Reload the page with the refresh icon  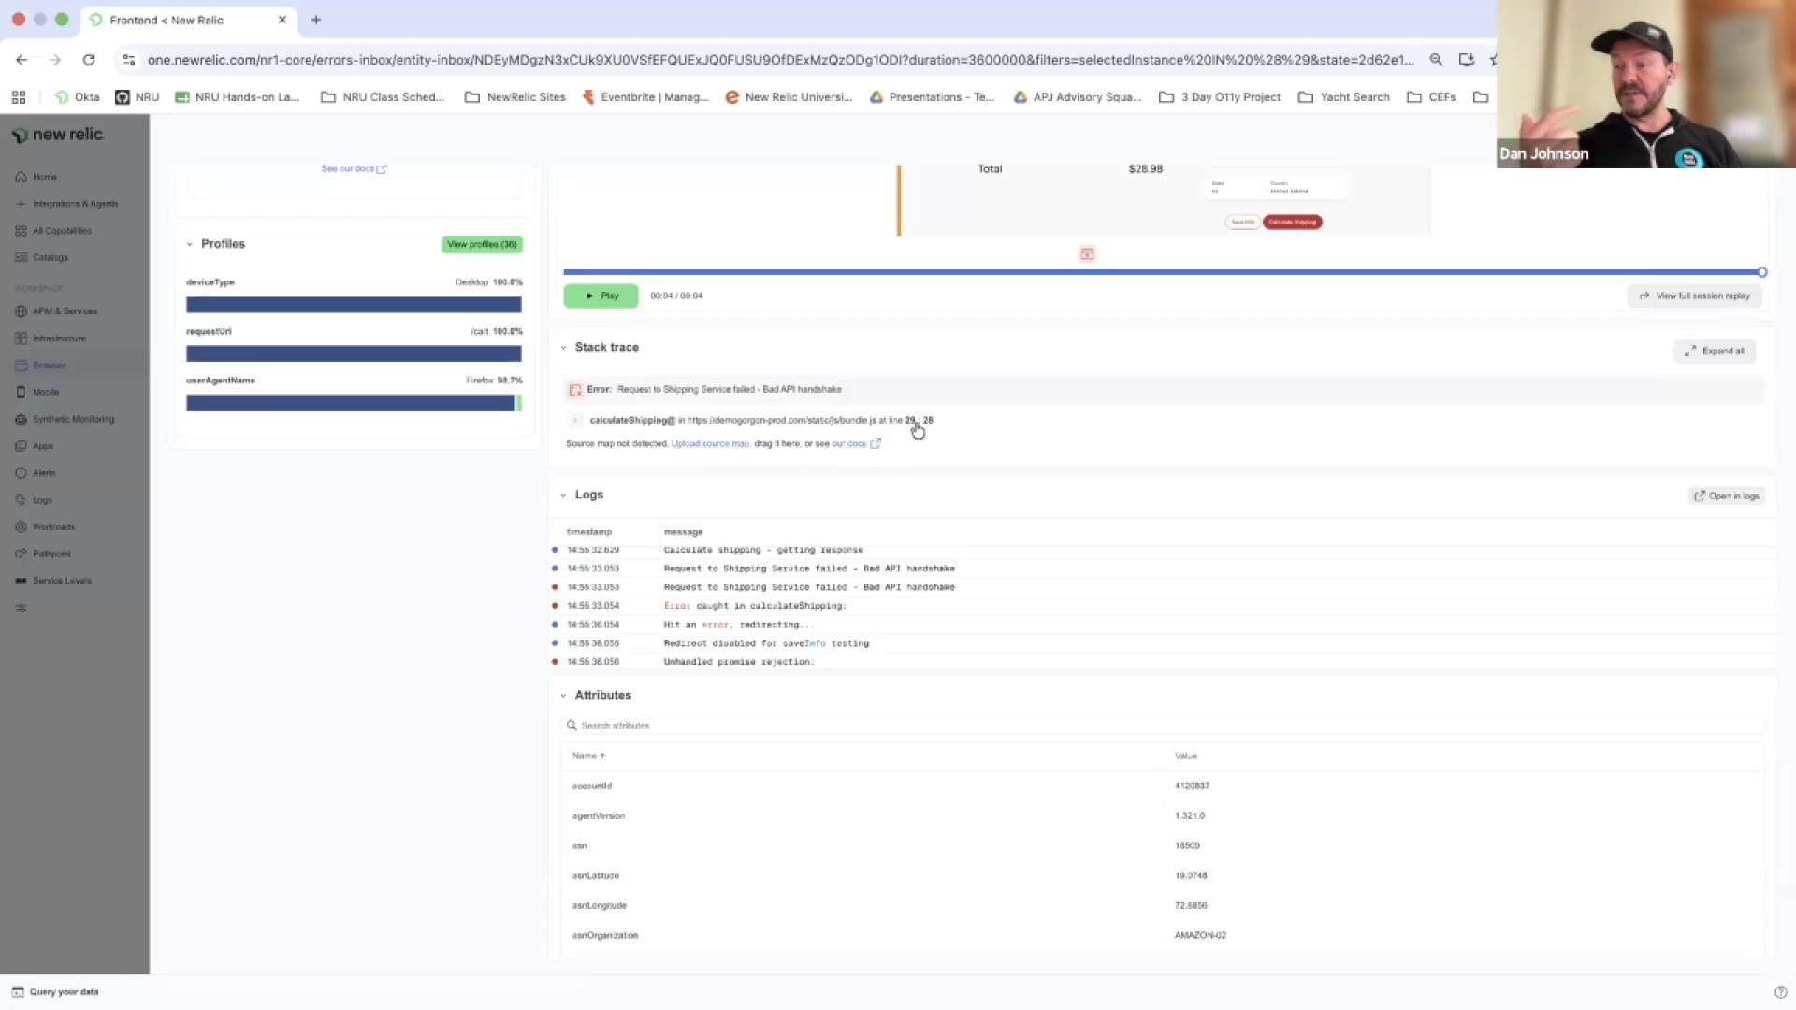coord(89,60)
